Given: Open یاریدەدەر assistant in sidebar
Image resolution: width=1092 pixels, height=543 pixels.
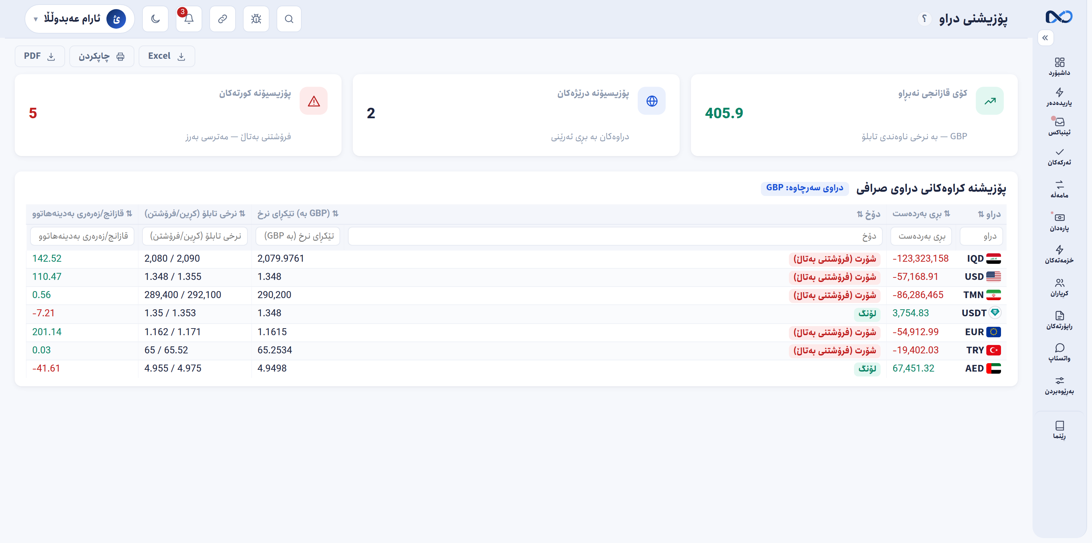Looking at the screenshot, I should point(1059,97).
